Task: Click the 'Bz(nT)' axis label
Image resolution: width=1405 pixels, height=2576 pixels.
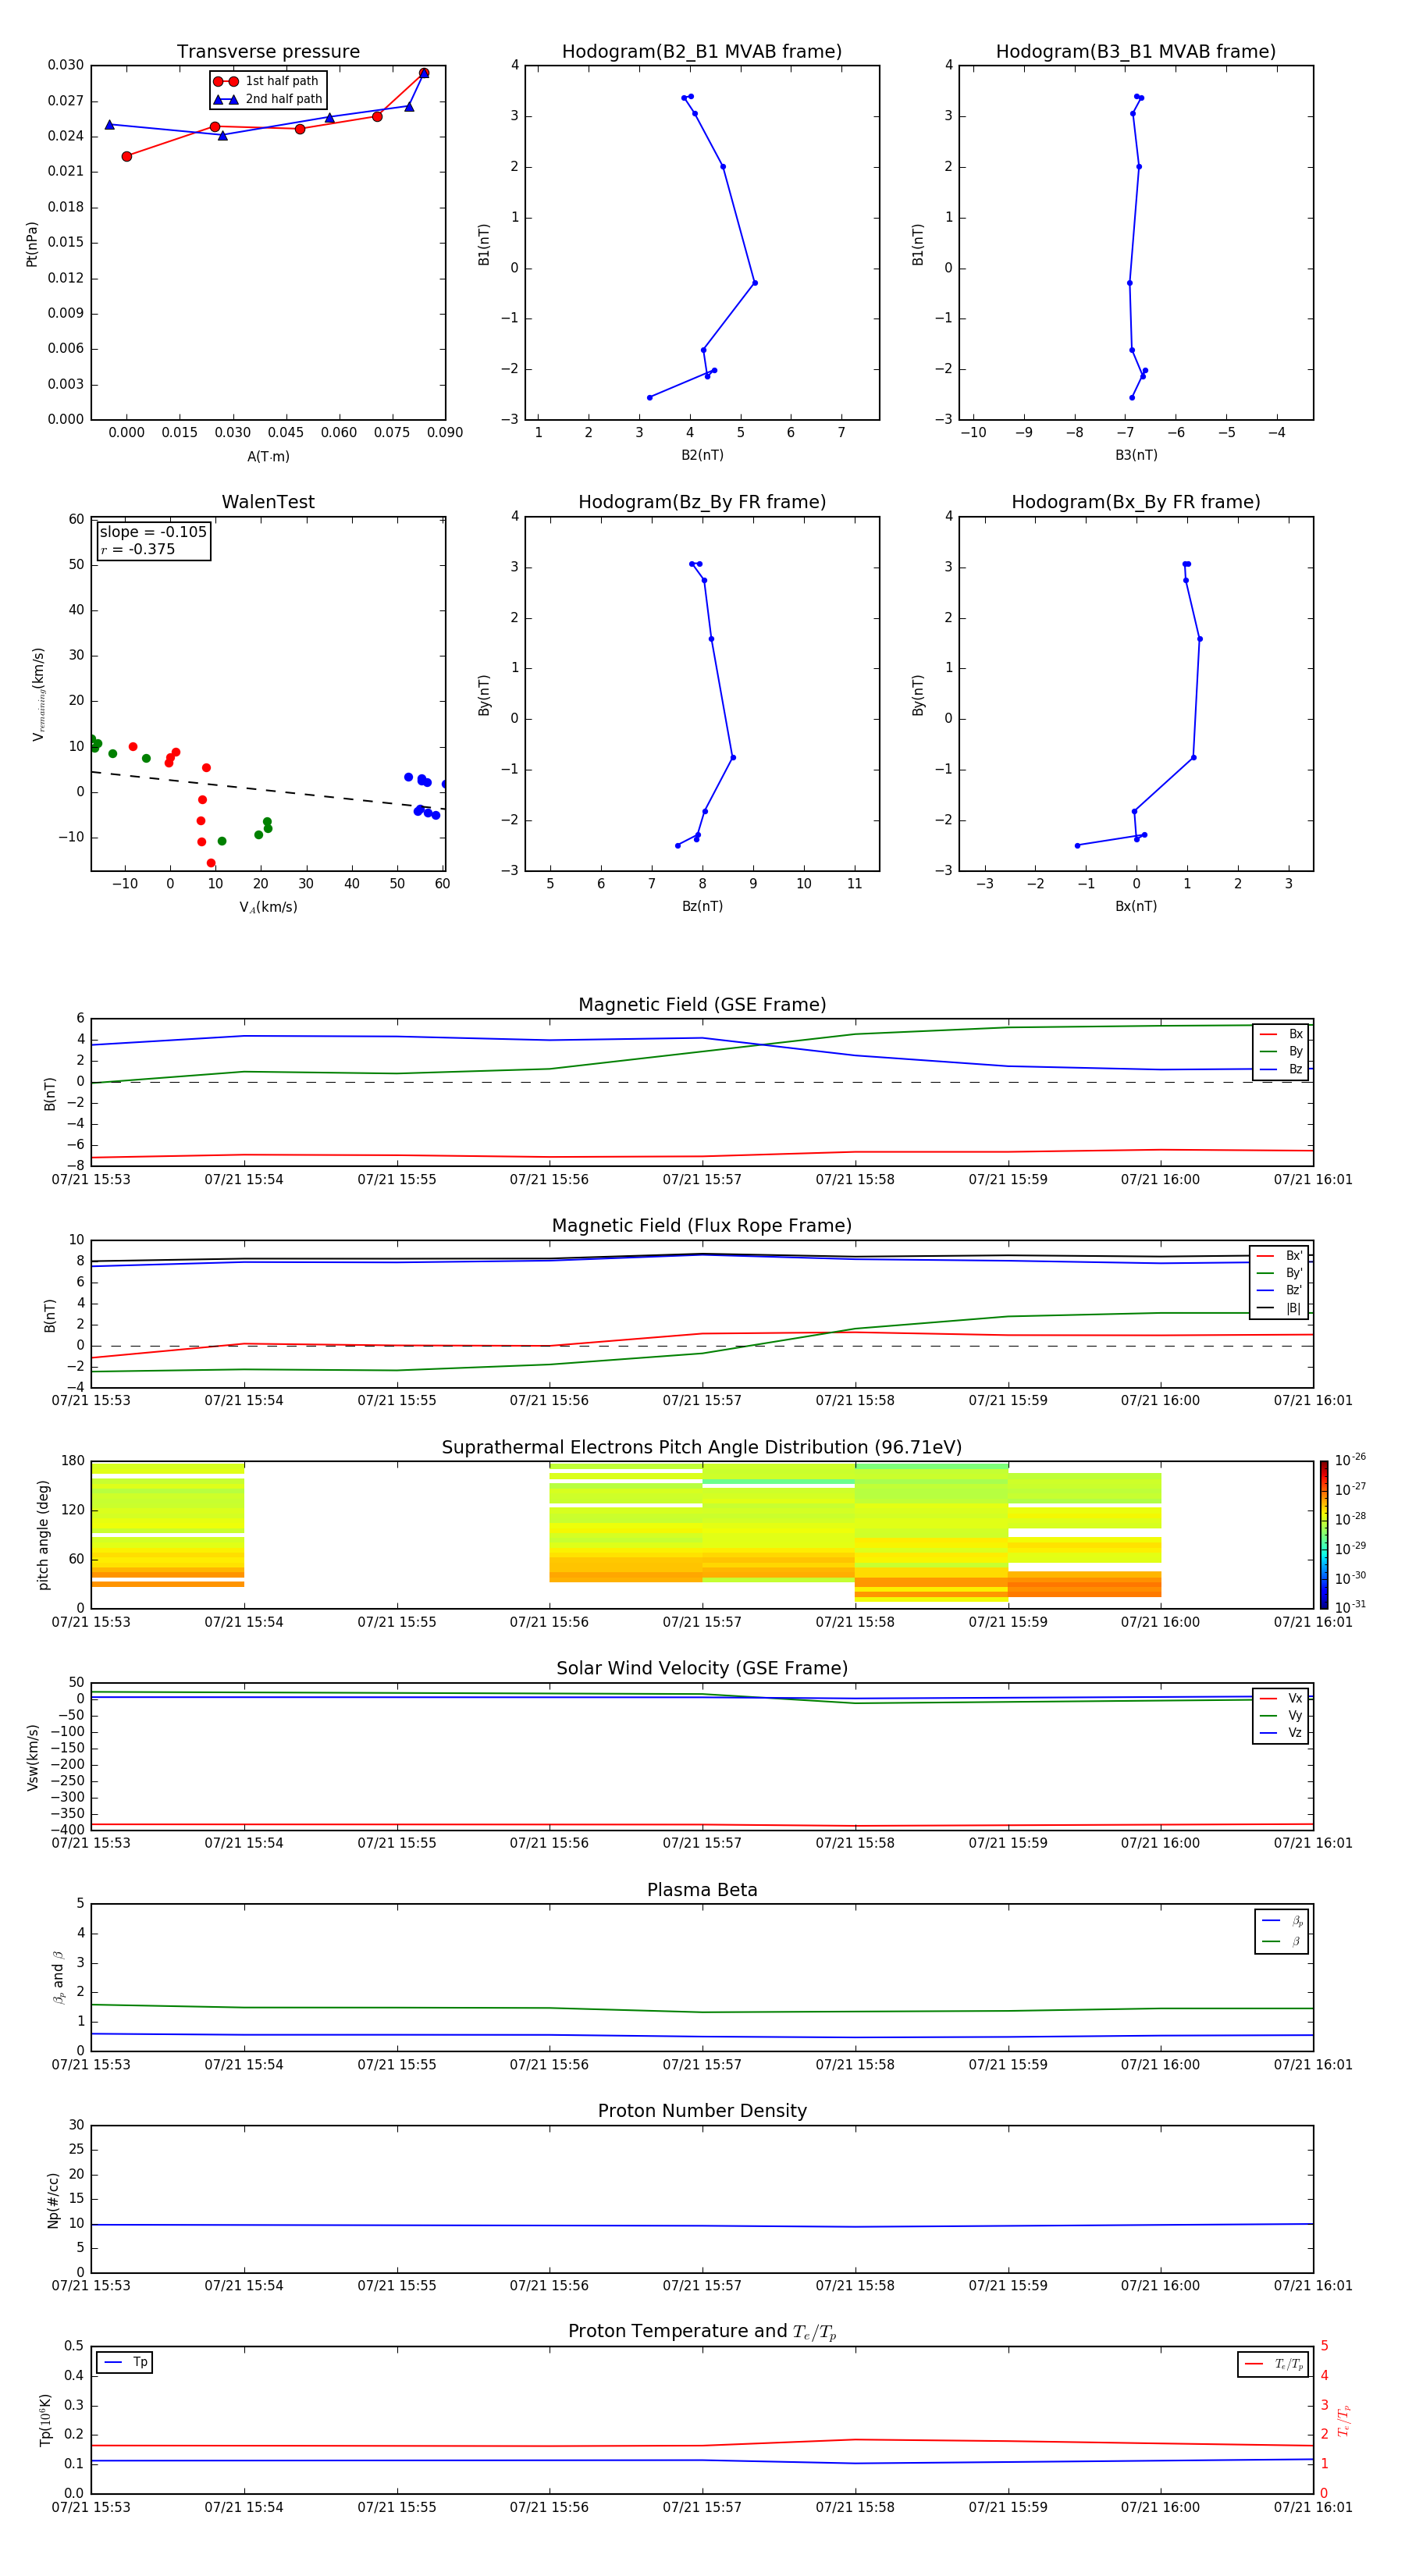Action: click(x=702, y=906)
